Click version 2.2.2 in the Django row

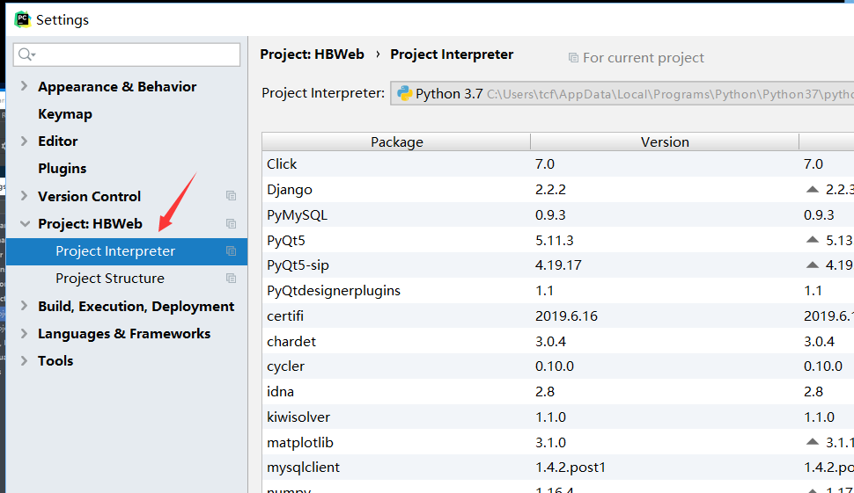tap(550, 189)
